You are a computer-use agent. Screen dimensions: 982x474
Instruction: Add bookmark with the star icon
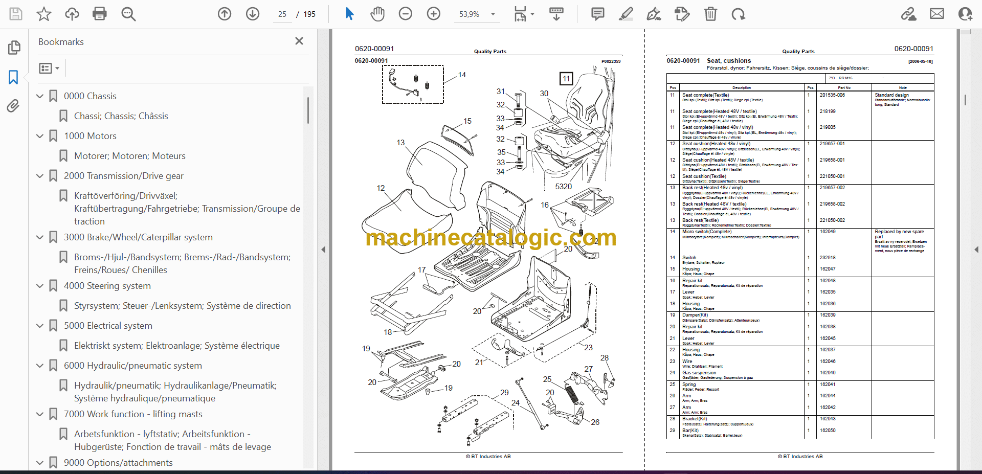click(x=44, y=14)
